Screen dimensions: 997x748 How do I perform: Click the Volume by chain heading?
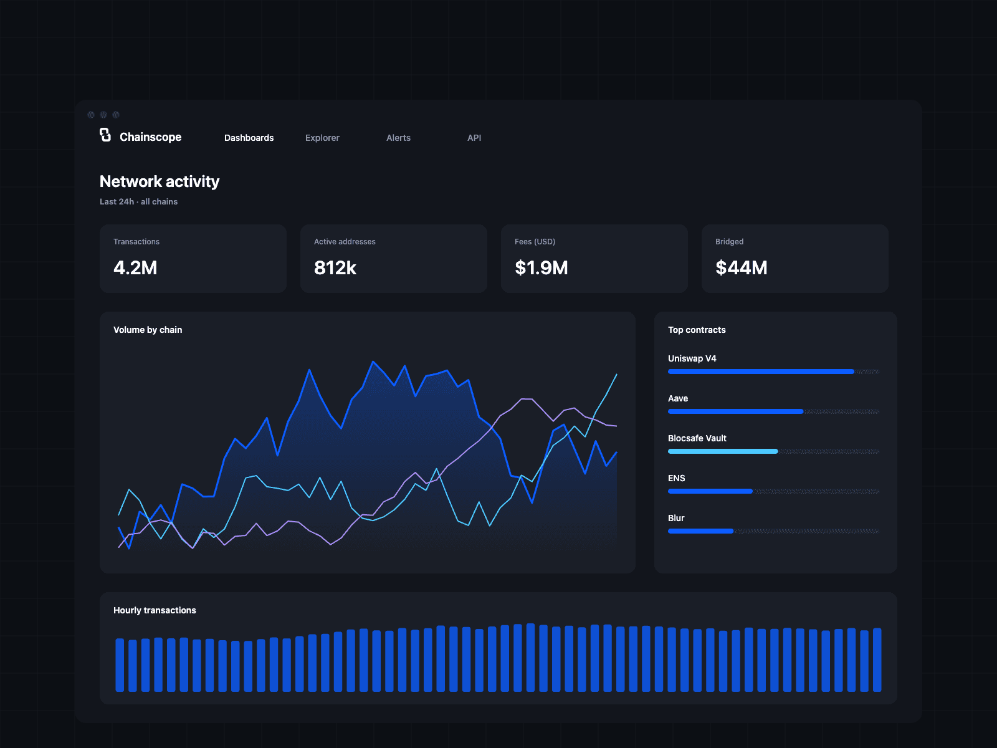point(148,330)
